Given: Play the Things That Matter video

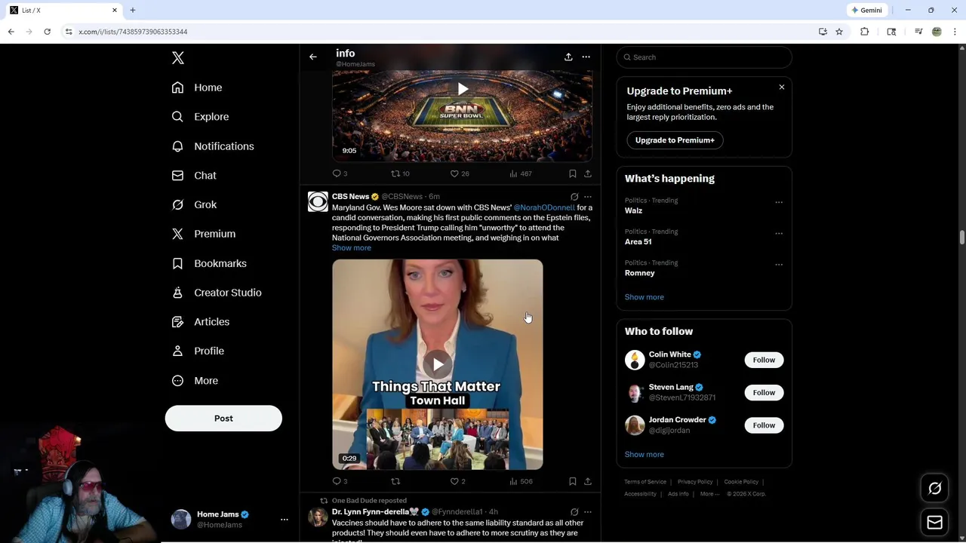Looking at the screenshot, I should coord(438,364).
